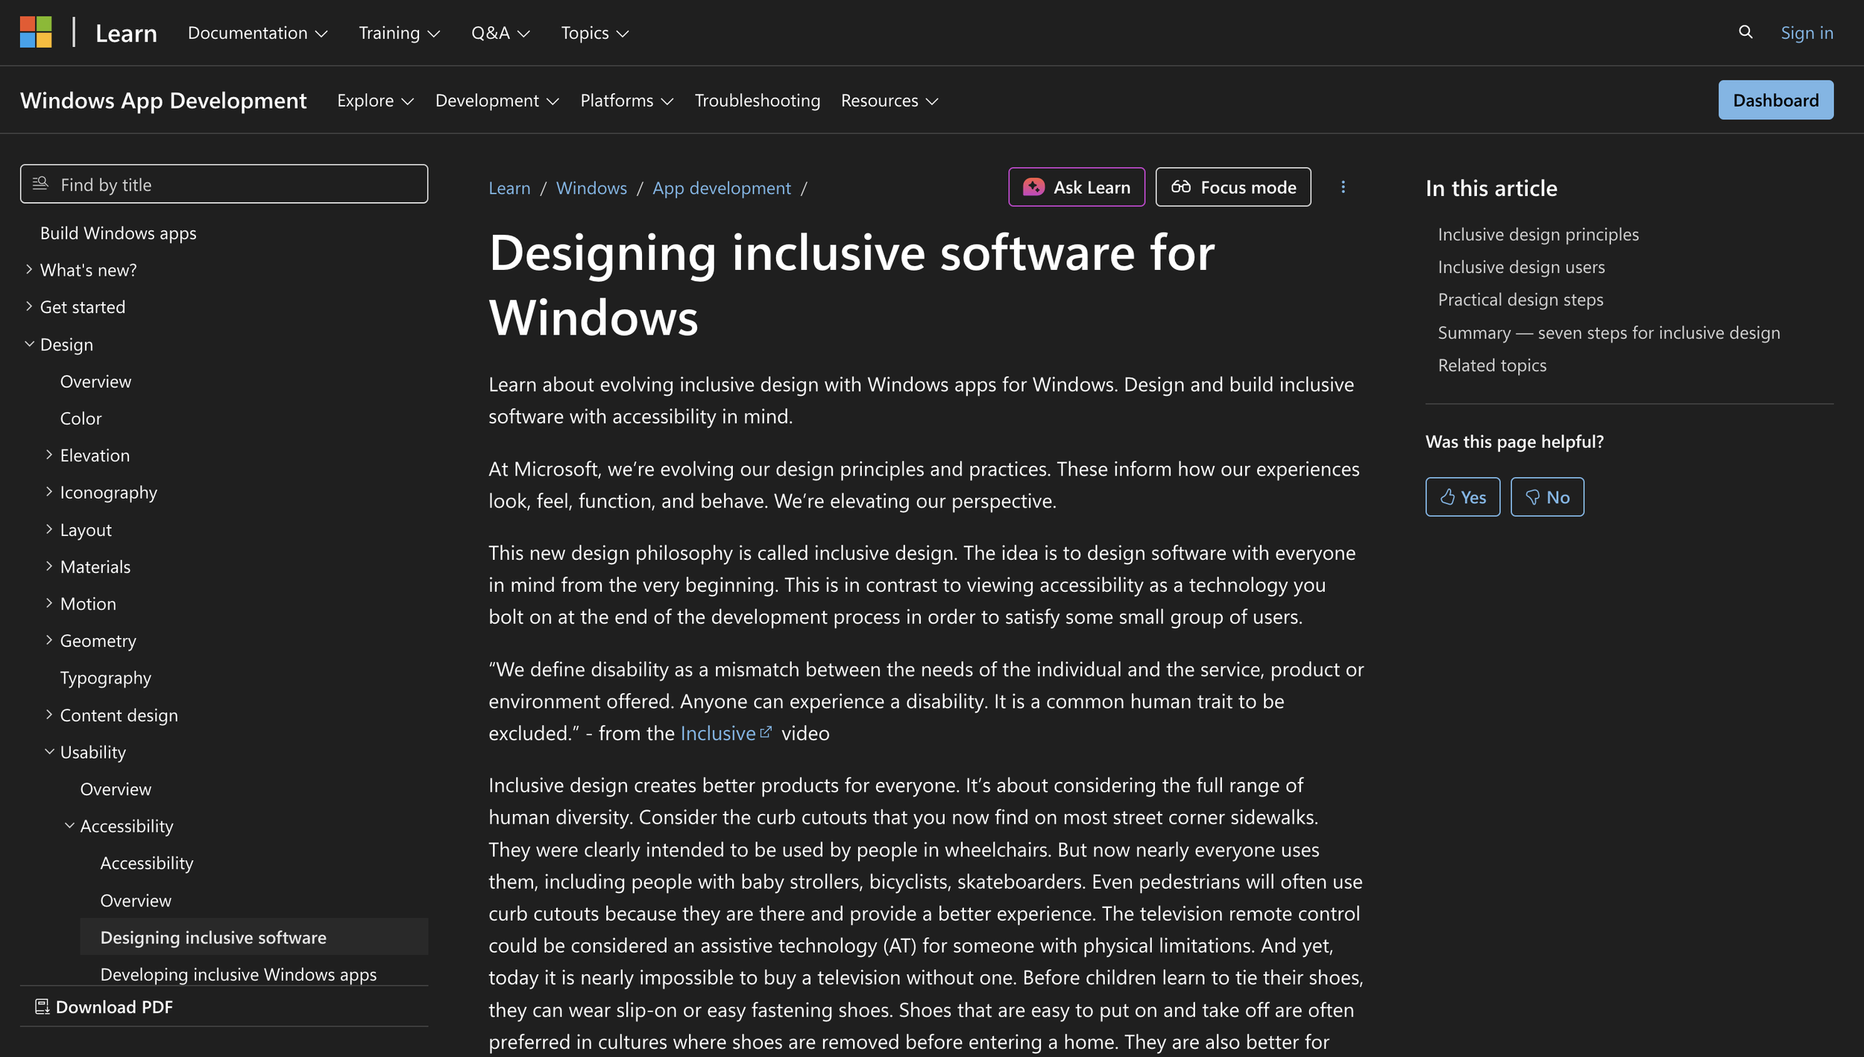
Task: Expand Get started tree node
Action: 28,306
